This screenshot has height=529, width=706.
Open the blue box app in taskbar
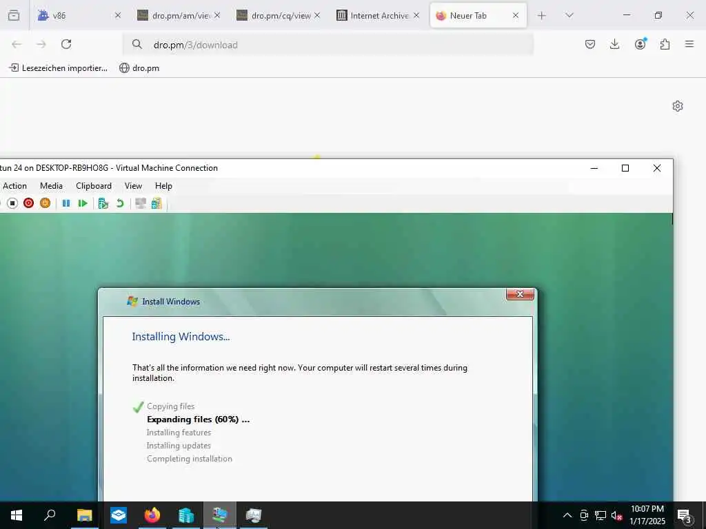click(119, 515)
